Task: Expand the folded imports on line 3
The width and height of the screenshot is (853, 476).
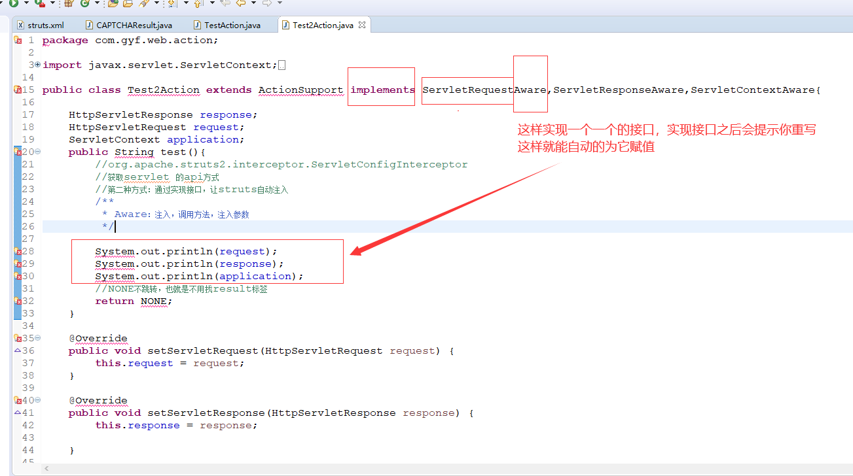Action: pos(37,65)
